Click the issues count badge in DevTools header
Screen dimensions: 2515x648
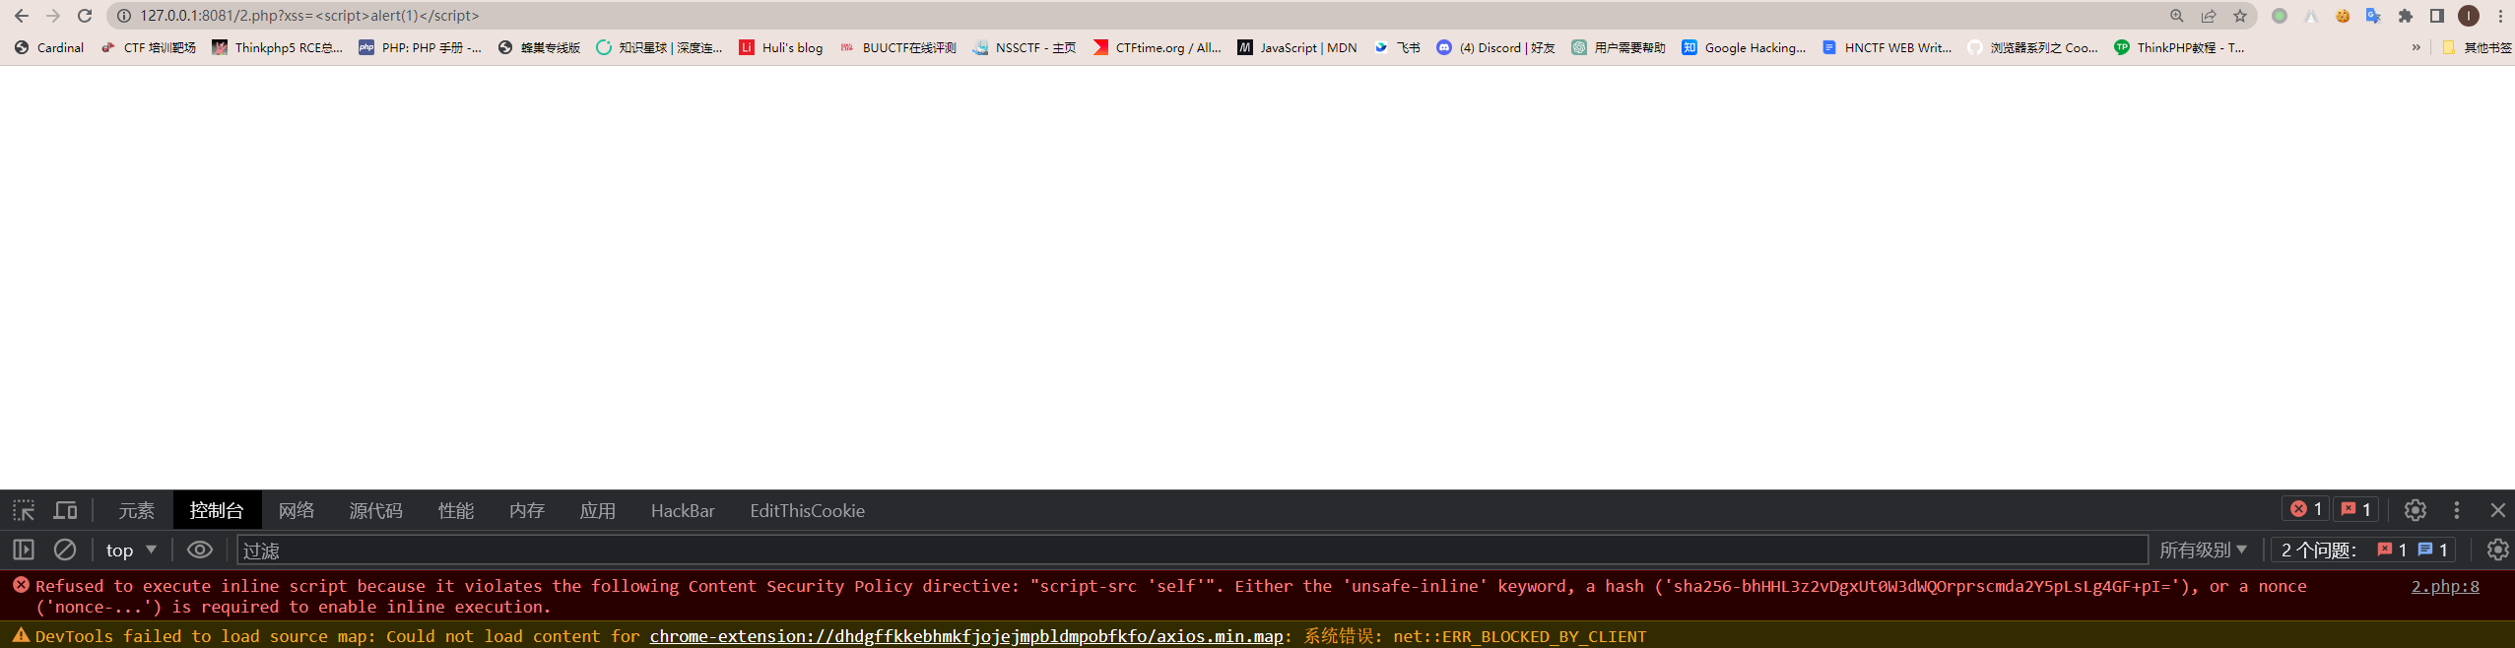(2356, 509)
